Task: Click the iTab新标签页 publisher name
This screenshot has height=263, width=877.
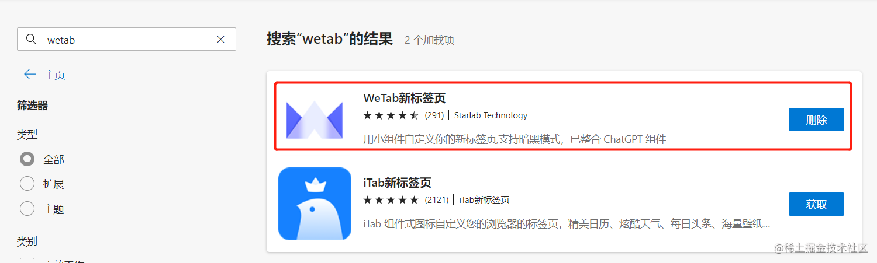Action: tap(484, 200)
